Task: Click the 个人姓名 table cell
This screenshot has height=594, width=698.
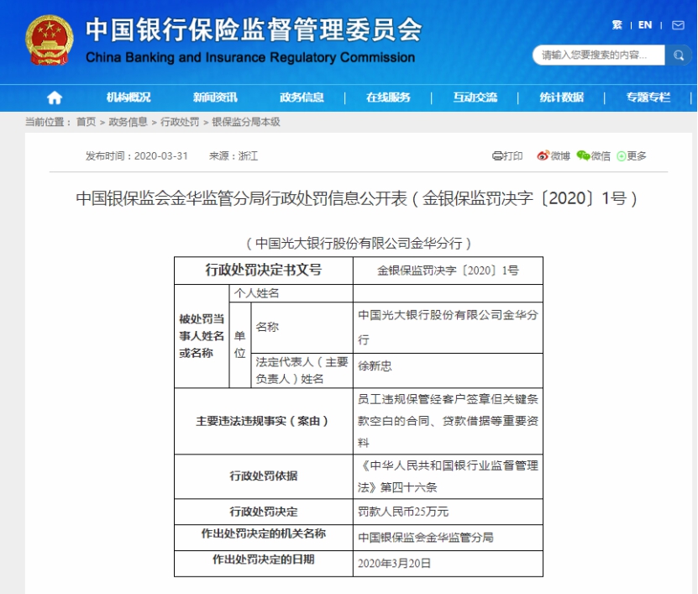Action: click(x=291, y=293)
